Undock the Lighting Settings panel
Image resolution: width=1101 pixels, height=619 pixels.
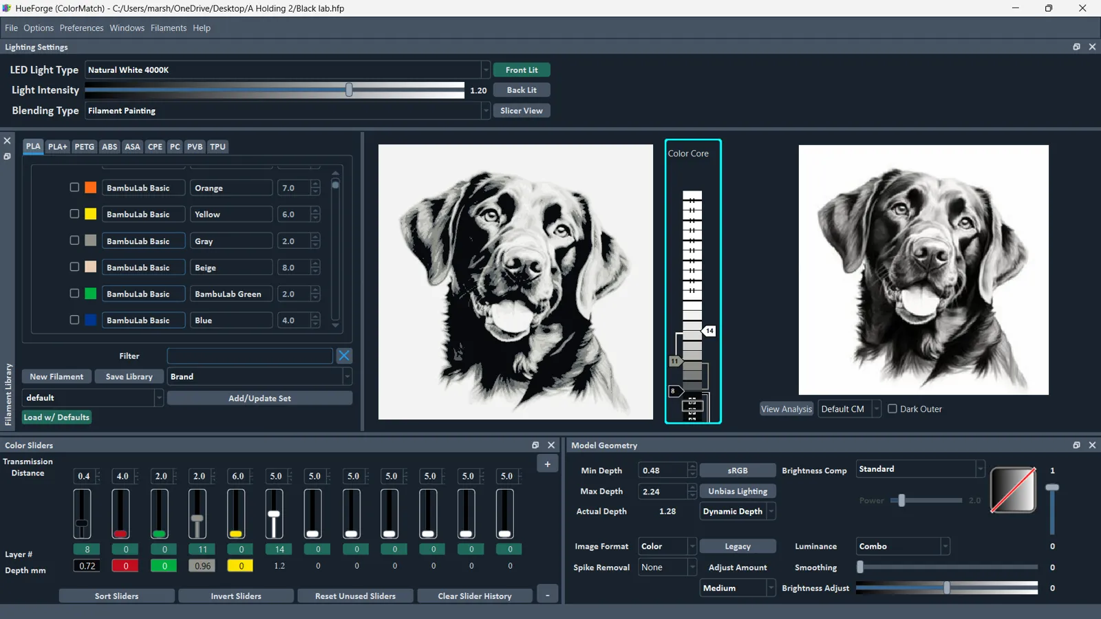pos(1076,47)
